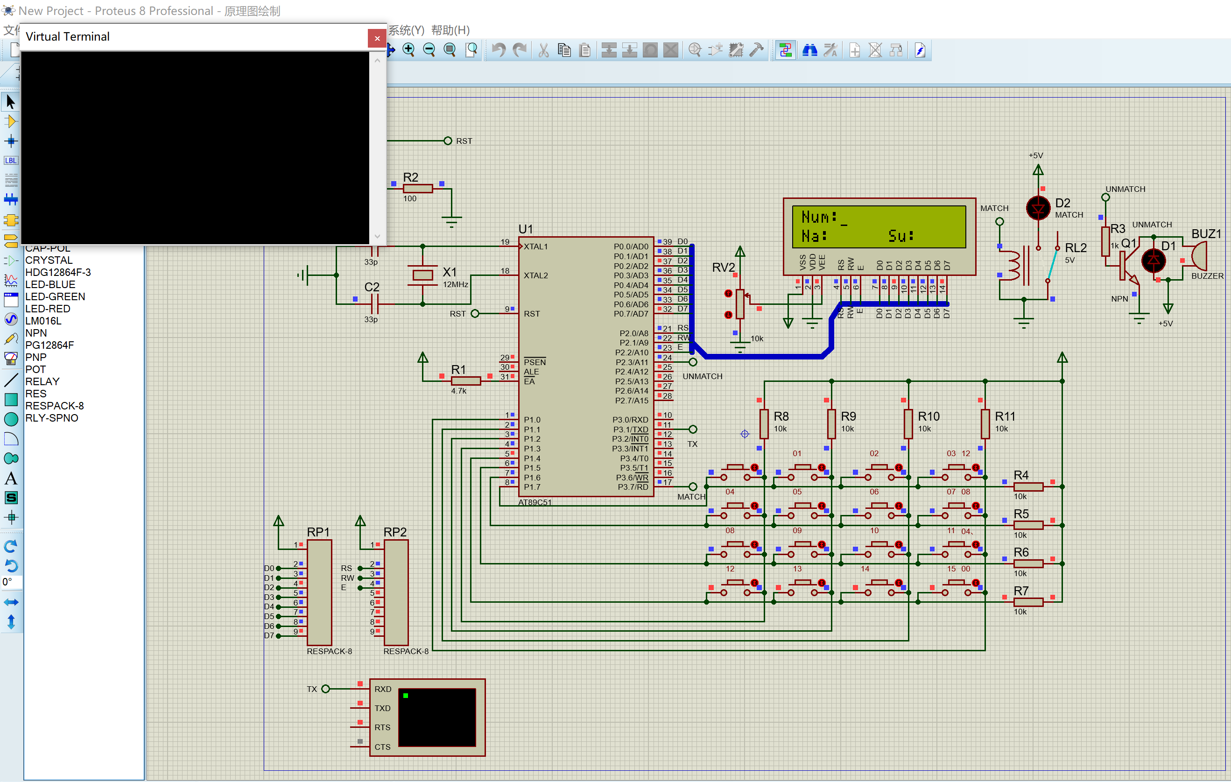Click the horizontal mirror flip icon
Image resolution: width=1231 pixels, height=782 pixels.
[11, 602]
